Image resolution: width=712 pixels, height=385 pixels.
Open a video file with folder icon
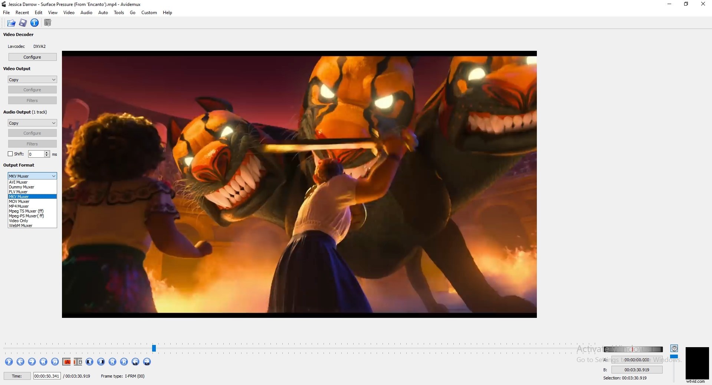(x=11, y=23)
